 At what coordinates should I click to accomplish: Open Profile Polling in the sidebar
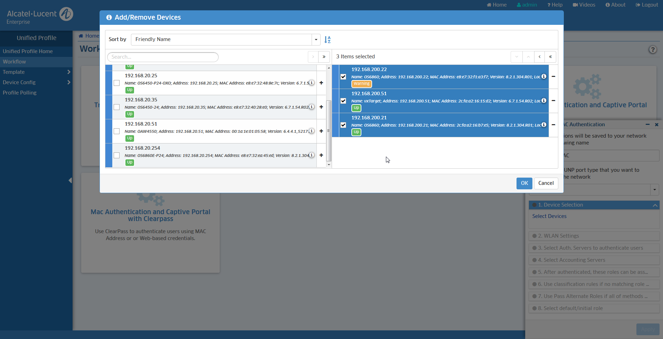(20, 93)
